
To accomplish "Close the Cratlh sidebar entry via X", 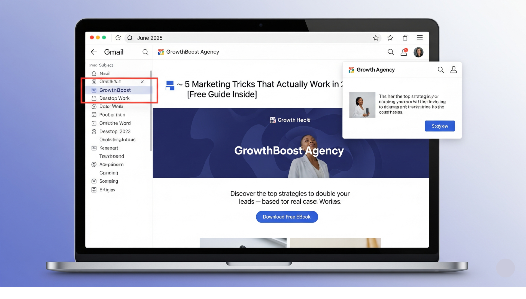I will pos(142,82).
